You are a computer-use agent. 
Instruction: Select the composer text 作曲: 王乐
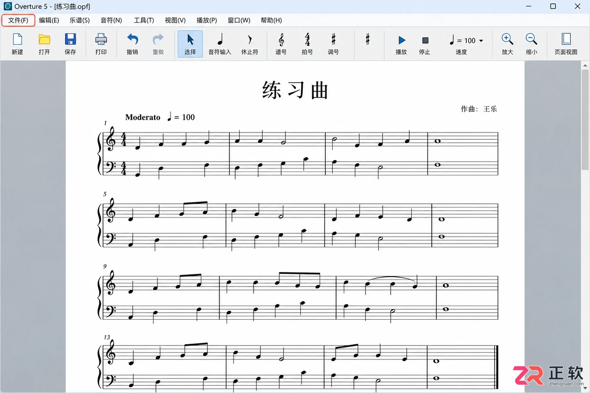tap(479, 109)
